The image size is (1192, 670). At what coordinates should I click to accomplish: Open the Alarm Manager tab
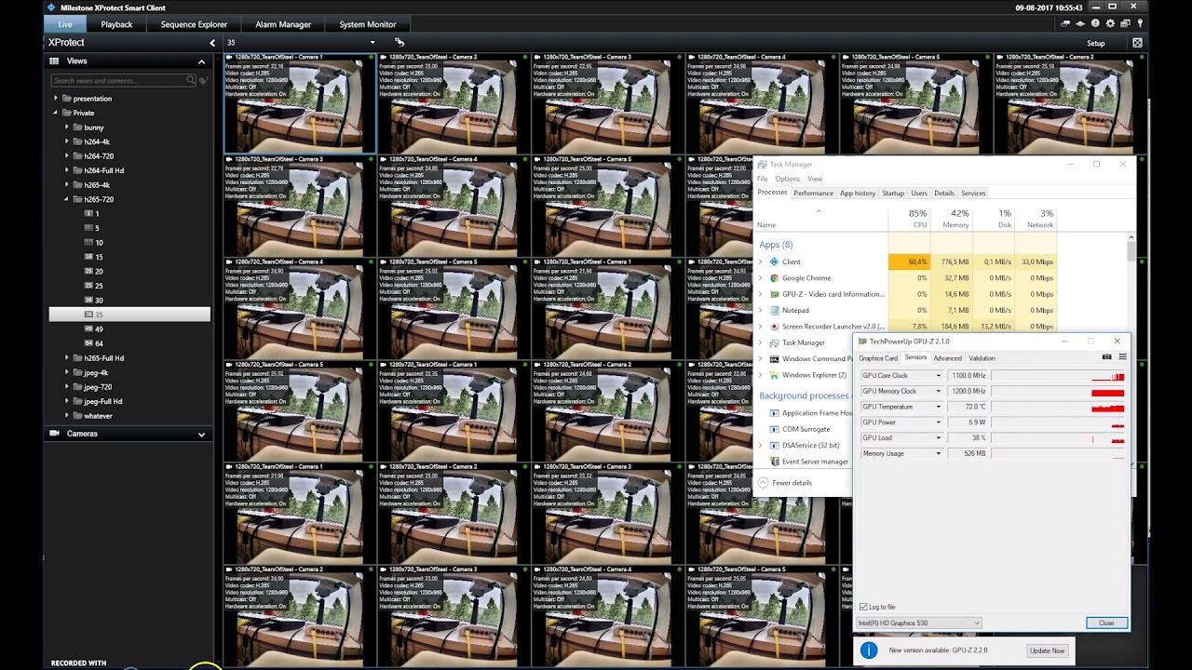coord(283,24)
